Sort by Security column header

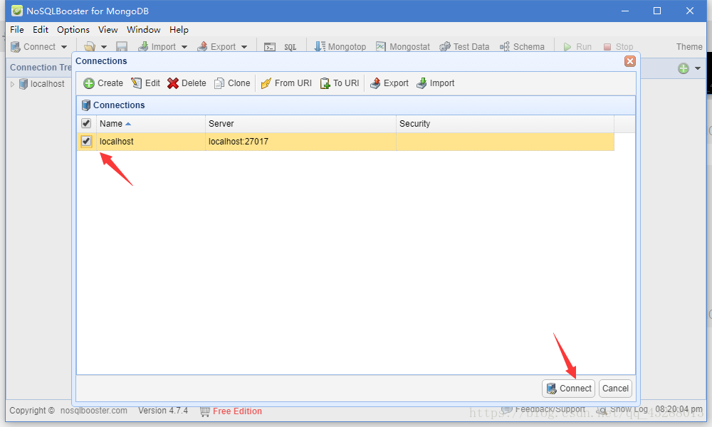pyautogui.click(x=505, y=123)
